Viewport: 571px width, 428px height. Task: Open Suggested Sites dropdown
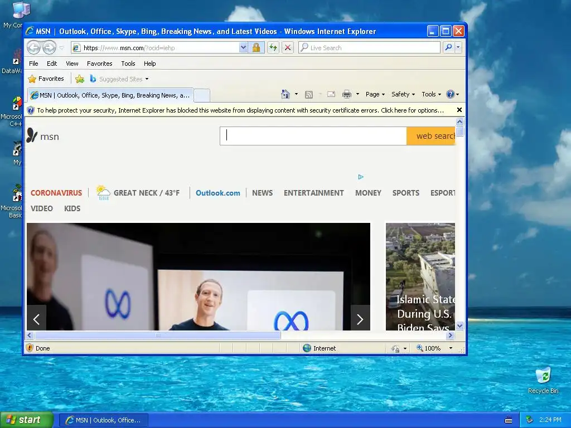coord(119,79)
